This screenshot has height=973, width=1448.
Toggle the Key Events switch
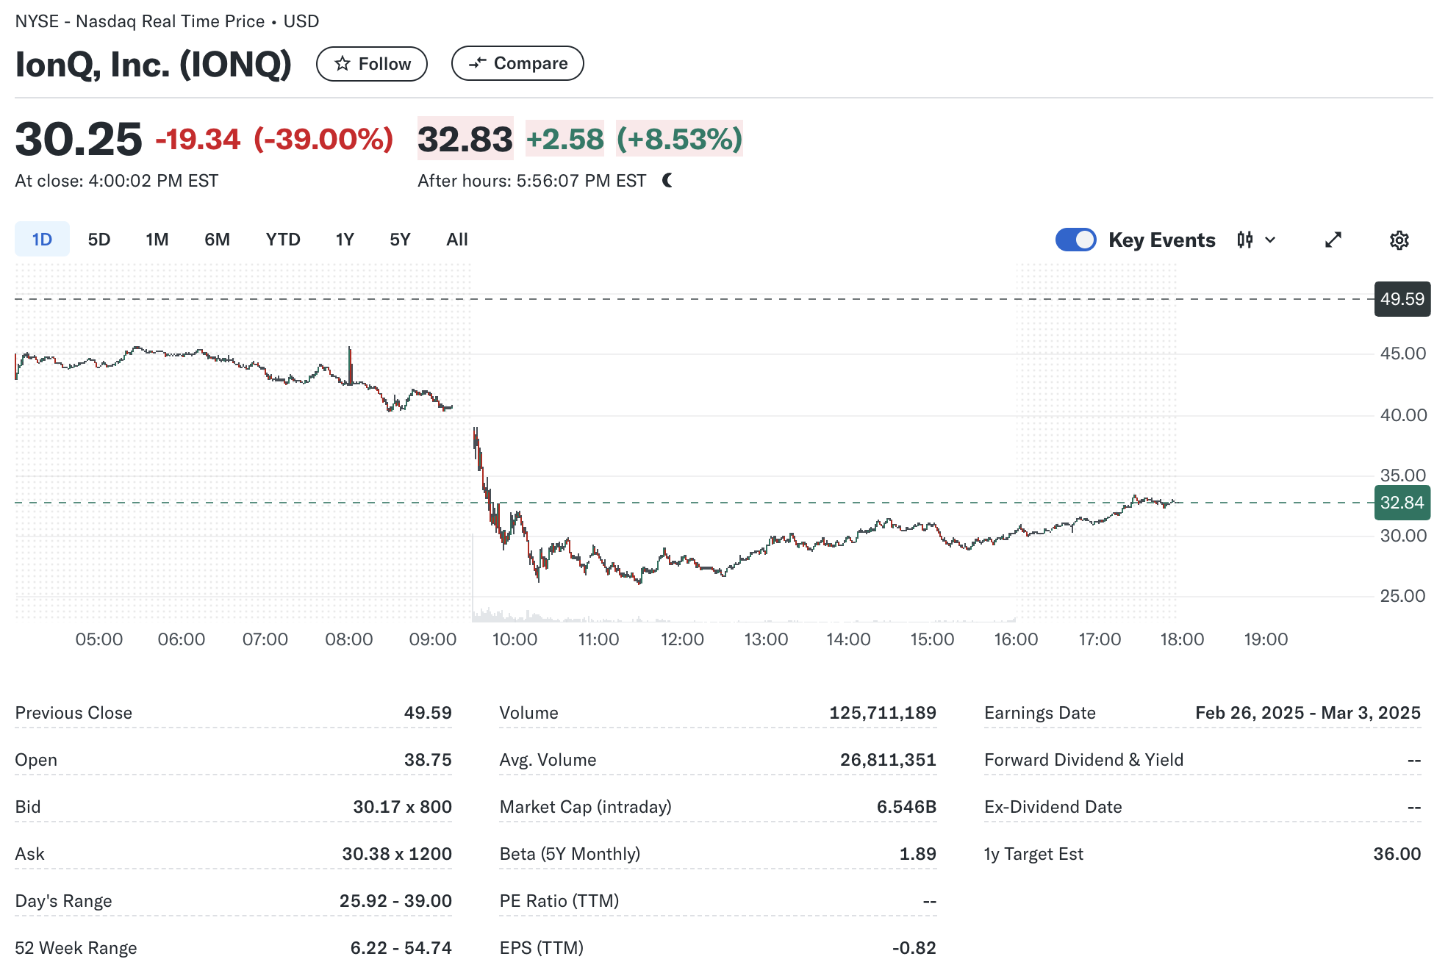pyautogui.click(x=1075, y=240)
